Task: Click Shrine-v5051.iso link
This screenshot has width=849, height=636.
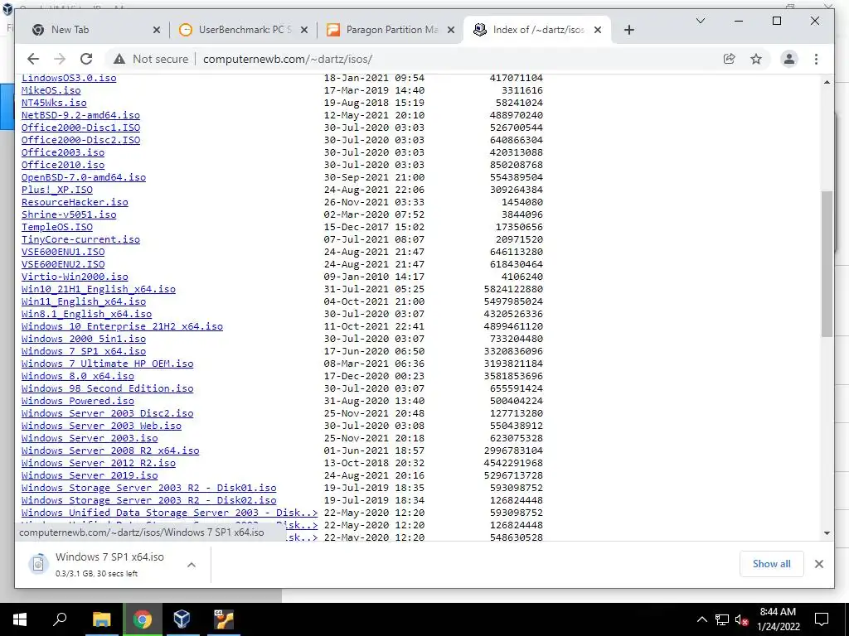Action: coord(69,214)
